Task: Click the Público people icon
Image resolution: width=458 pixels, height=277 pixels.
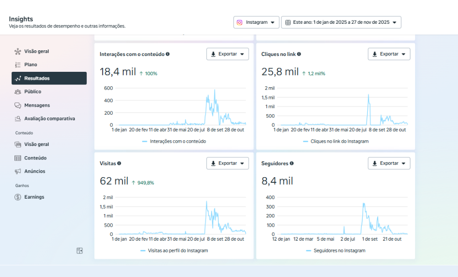Action: [18, 92]
